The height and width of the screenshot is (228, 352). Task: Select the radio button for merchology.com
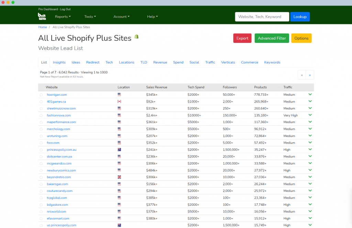coord(41,129)
